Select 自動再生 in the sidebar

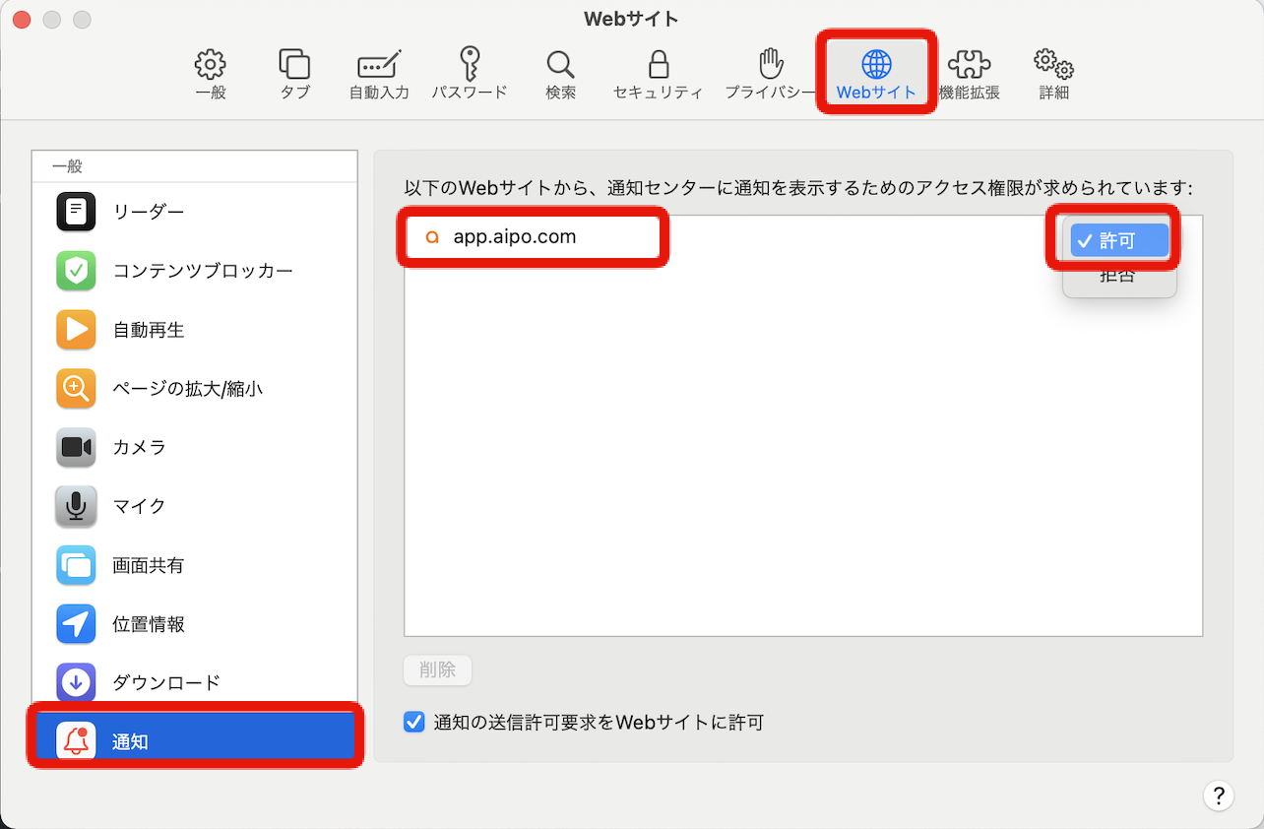pyautogui.click(x=194, y=330)
